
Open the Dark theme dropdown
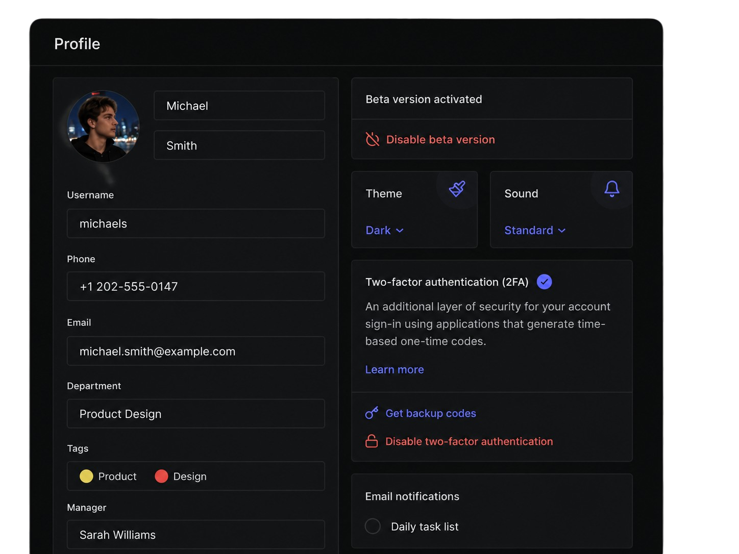tap(385, 230)
